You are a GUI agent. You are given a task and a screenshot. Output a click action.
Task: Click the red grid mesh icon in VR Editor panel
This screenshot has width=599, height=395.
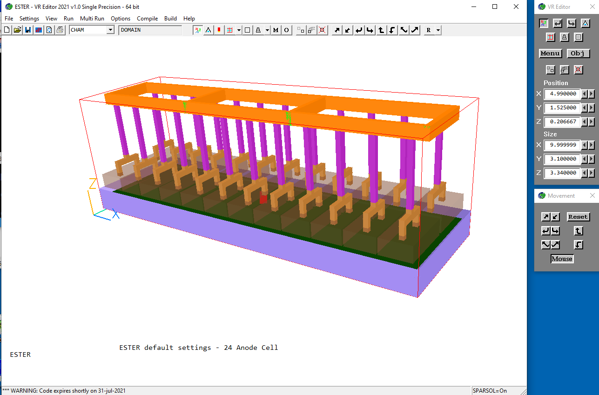coord(551,38)
